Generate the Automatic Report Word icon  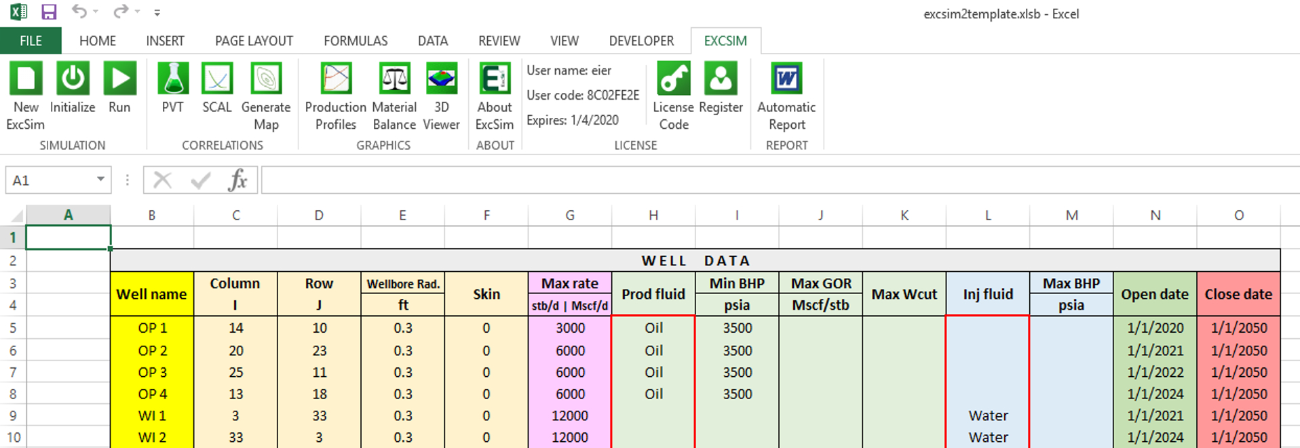[786, 79]
